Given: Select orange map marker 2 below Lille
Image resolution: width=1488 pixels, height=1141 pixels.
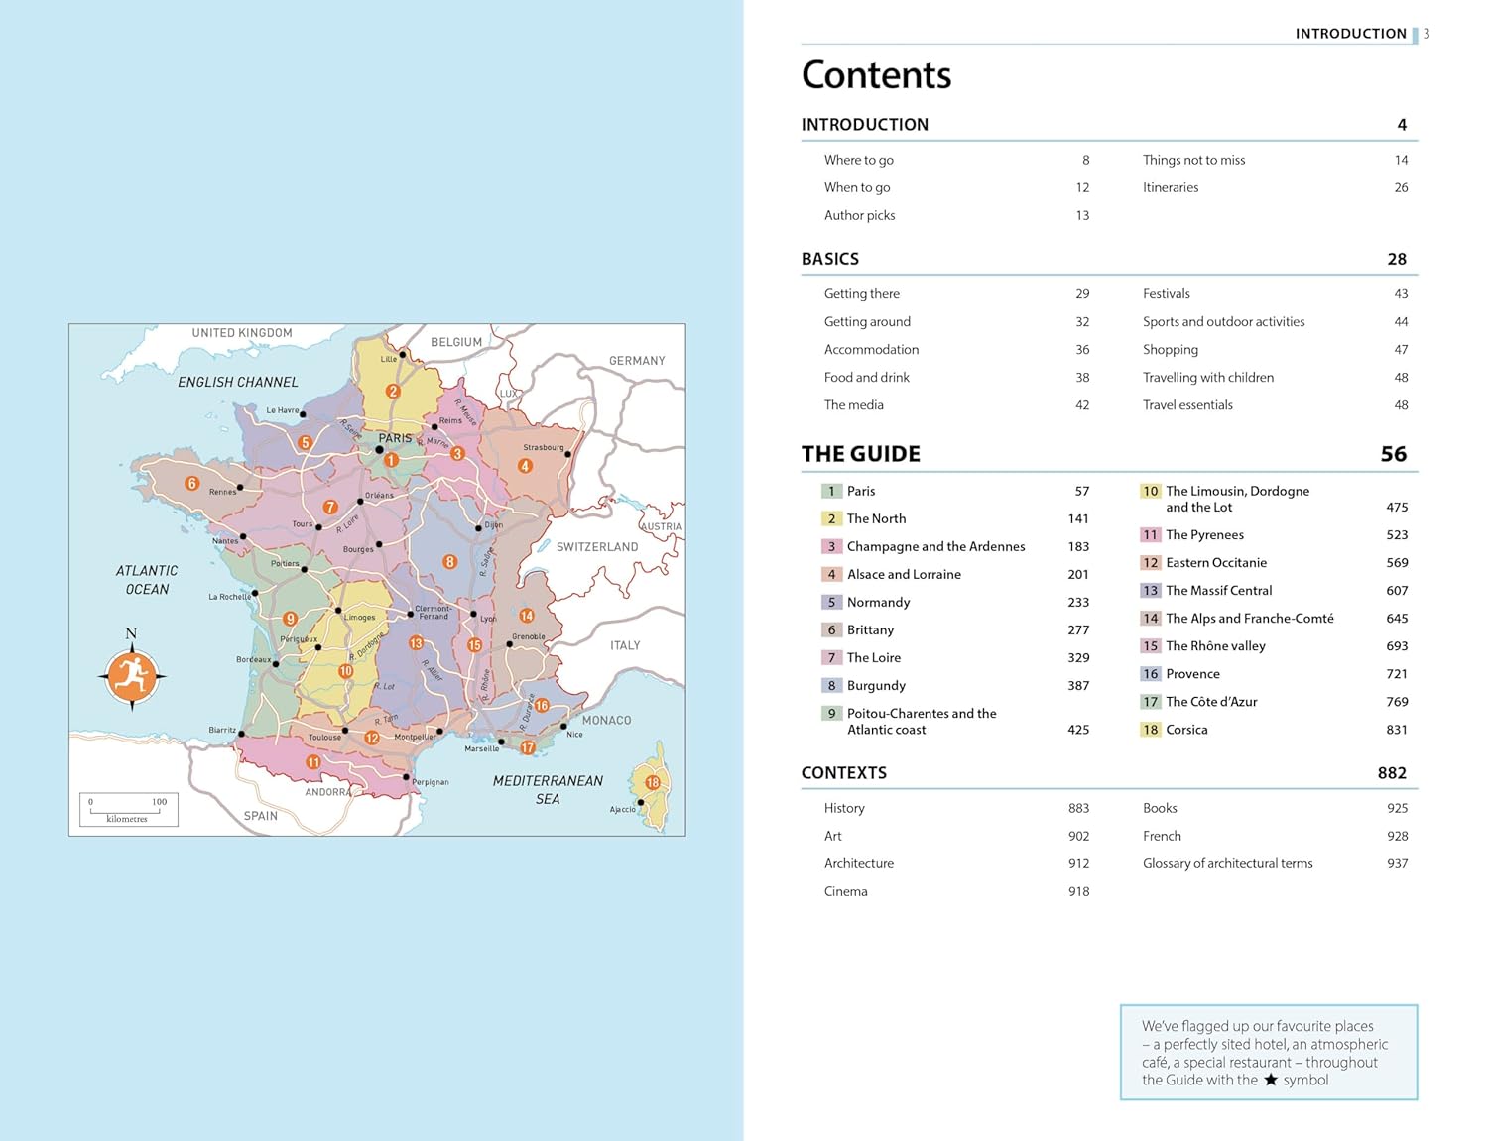Looking at the screenshot, I should coord(393,392).
